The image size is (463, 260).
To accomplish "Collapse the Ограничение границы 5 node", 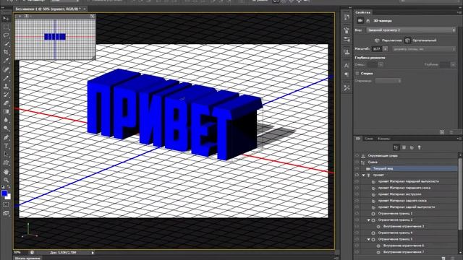I will 368,239.
